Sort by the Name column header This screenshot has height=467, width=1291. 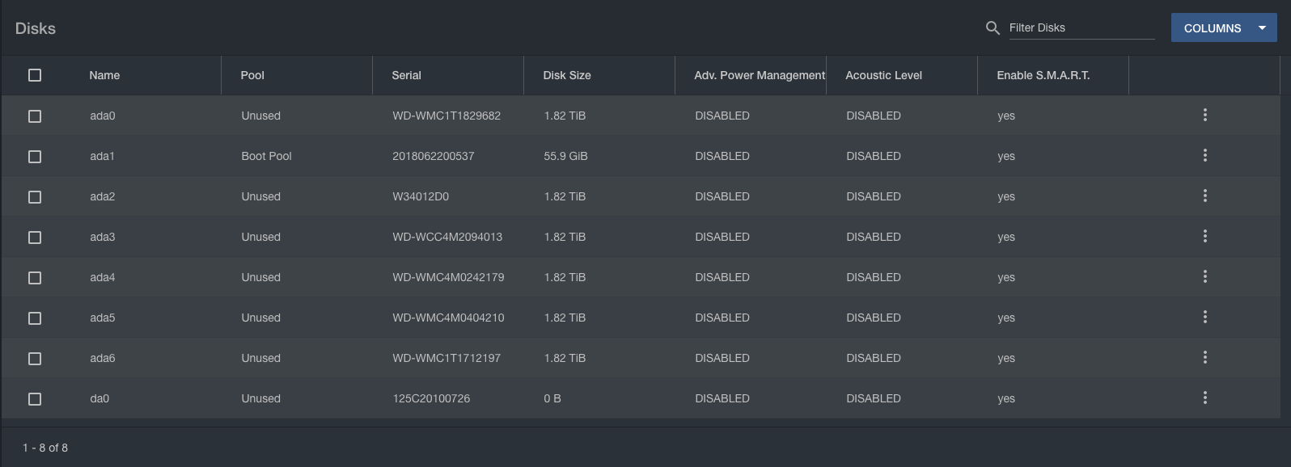click(104, 75)
